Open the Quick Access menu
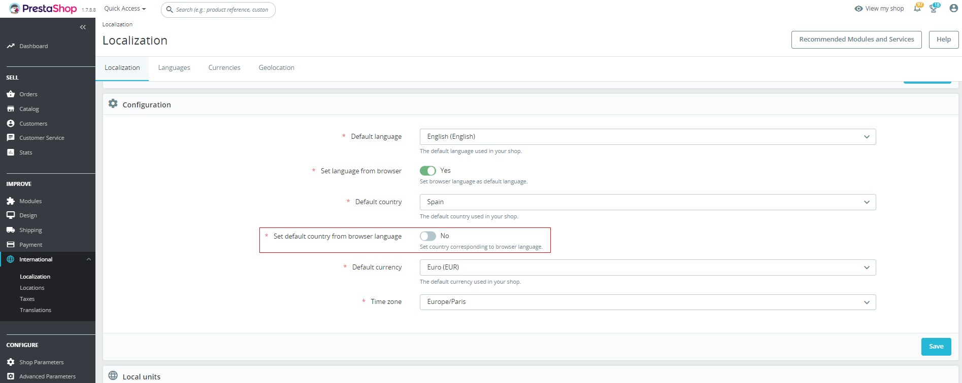Screen dimensions: 962x383 [x=125, y=9]
